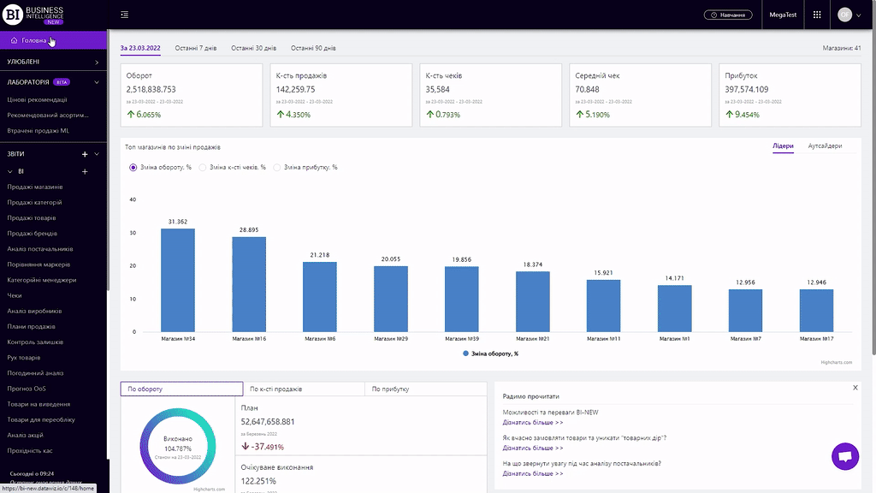Collapse the sidebar with the menu toggle icon

(x=125, y=15)
